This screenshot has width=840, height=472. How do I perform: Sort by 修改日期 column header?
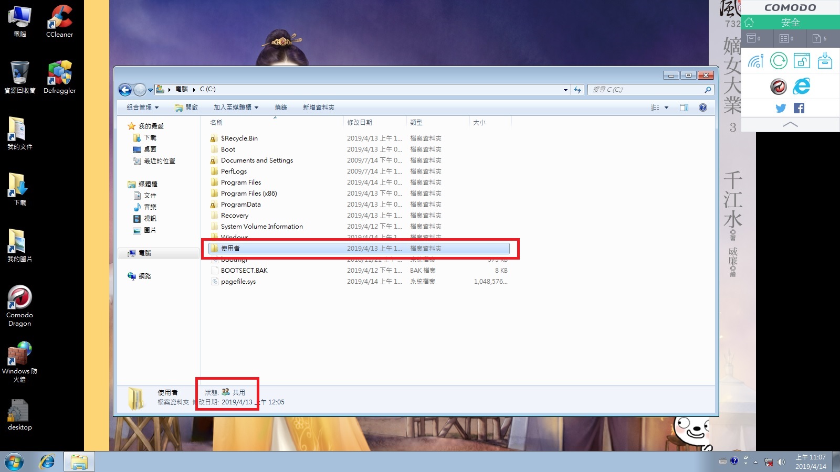coord(360,122)
